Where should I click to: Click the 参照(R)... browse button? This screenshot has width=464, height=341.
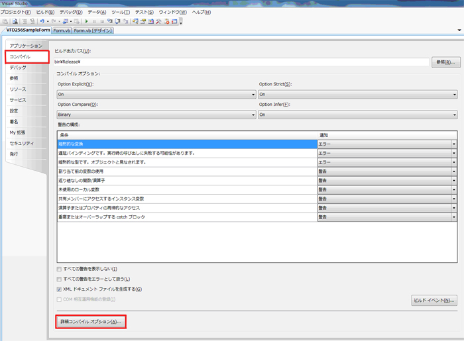(446, 62)
